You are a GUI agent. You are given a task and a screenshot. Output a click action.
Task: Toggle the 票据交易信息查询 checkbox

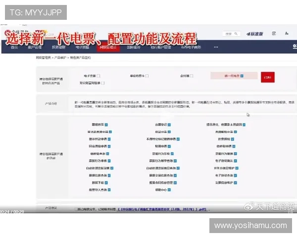coord(175,176)
